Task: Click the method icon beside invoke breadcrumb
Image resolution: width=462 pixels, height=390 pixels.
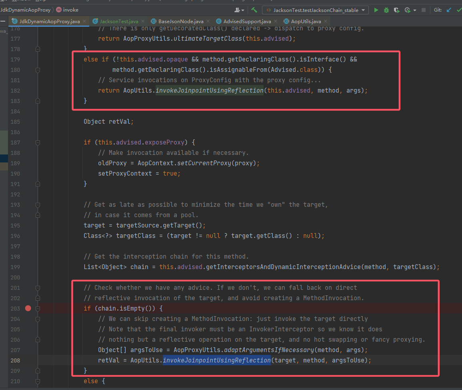Action: point(59,10)
